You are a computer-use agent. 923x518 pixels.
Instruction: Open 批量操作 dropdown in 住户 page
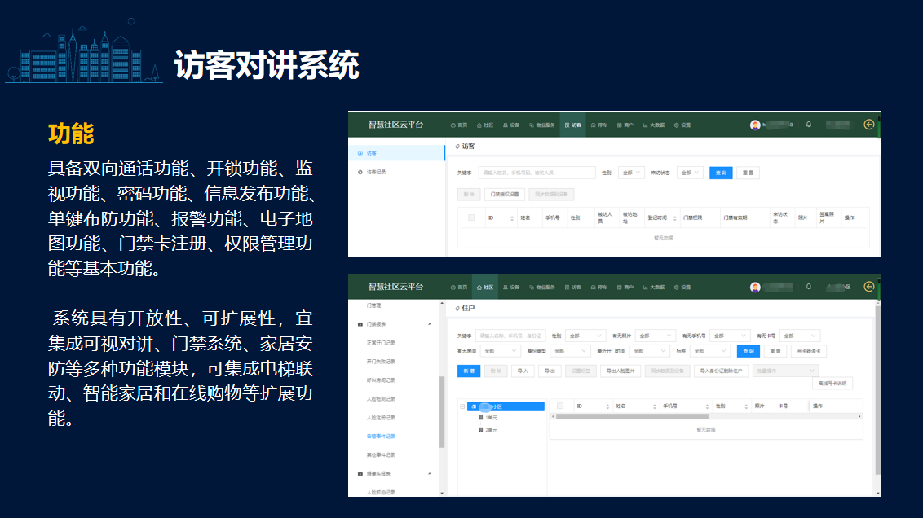(785, 371)
